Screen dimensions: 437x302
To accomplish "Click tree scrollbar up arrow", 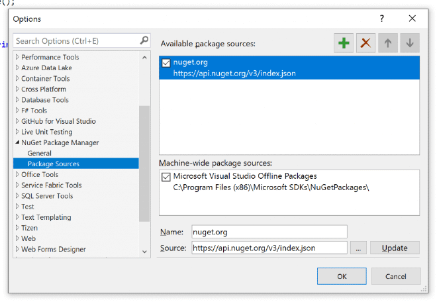I will pyautogui.click(x=144, y=58).
